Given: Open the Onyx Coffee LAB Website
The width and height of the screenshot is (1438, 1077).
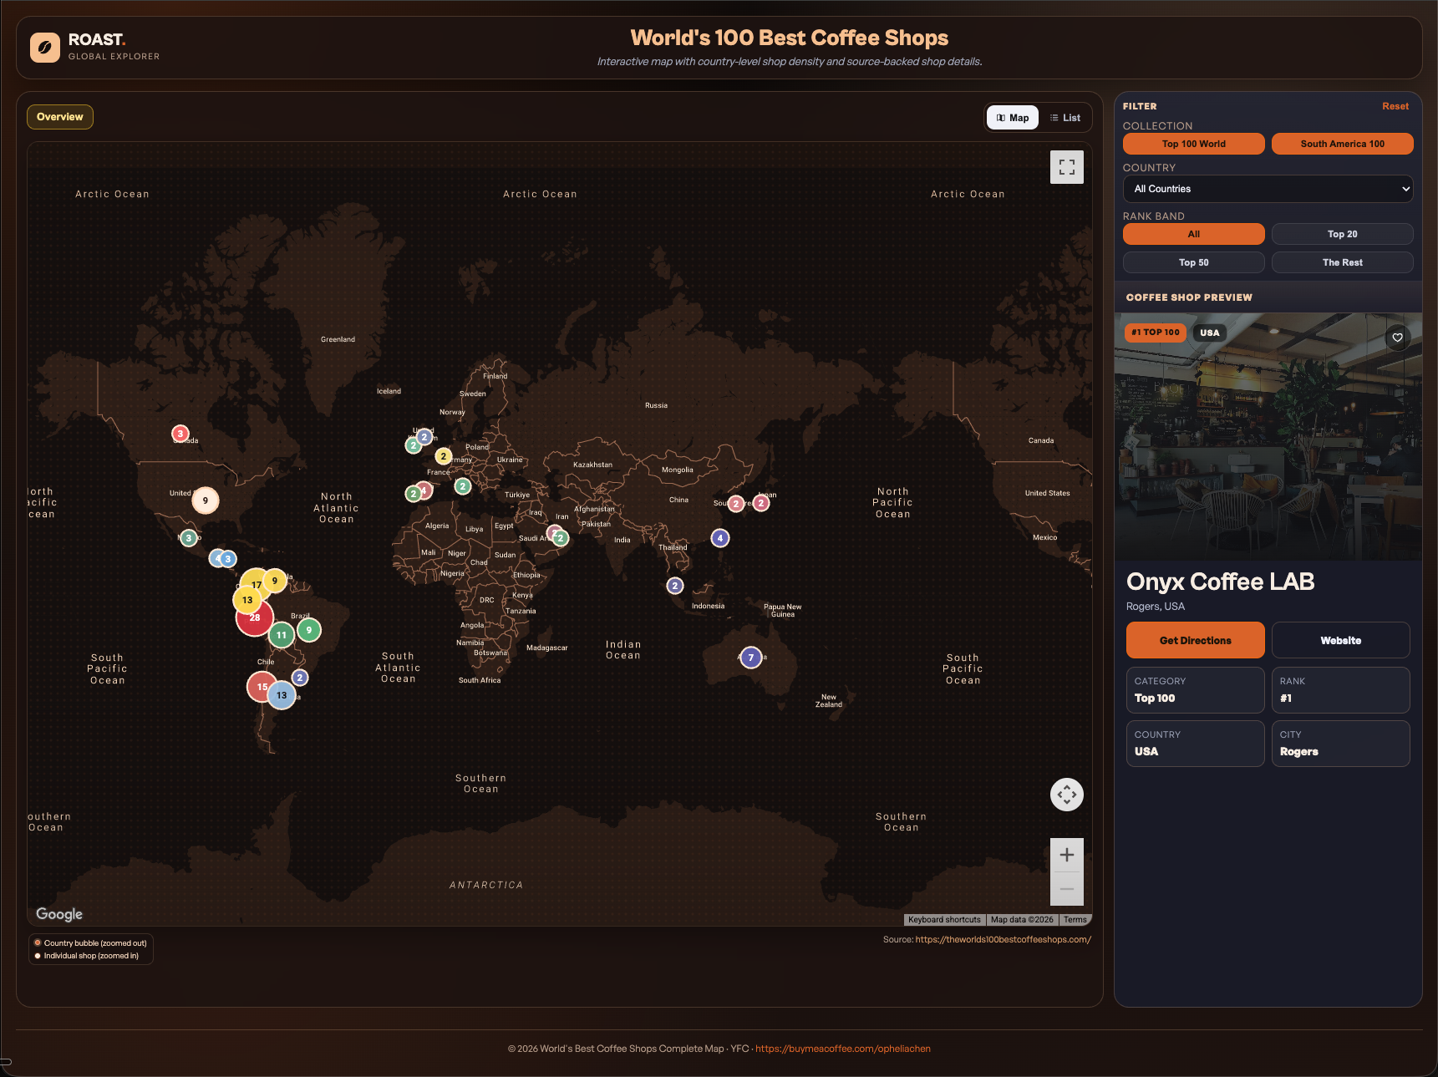Looking at the screenshot, I should pyautogui.click(x=1341, y=640).
